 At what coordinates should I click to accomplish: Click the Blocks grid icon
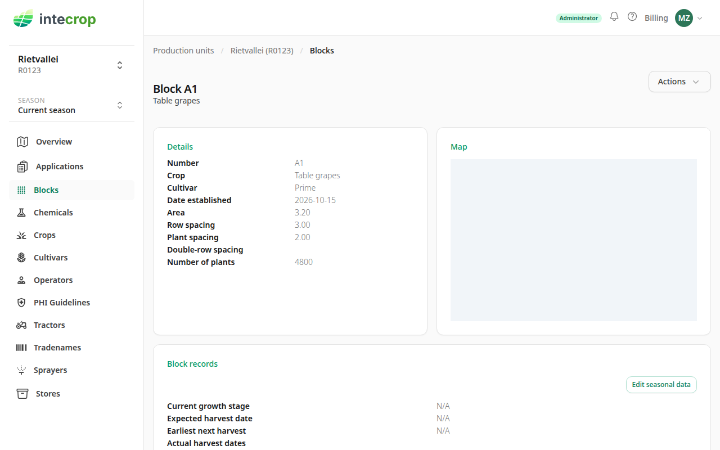(21, 190)
